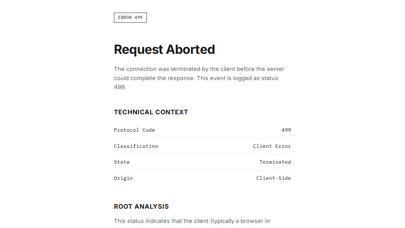Image resolution: width=405 pixels, height=228 pixels.
Task: Click the ERROR 499 badge
Action: coord(130,18)
